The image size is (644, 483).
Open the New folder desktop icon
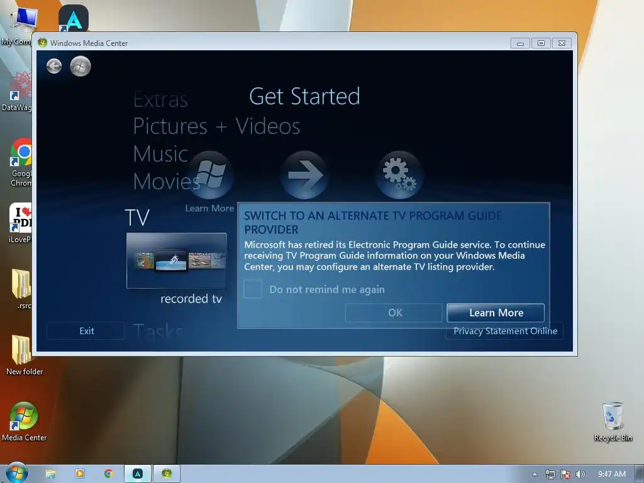pos(24,355)
